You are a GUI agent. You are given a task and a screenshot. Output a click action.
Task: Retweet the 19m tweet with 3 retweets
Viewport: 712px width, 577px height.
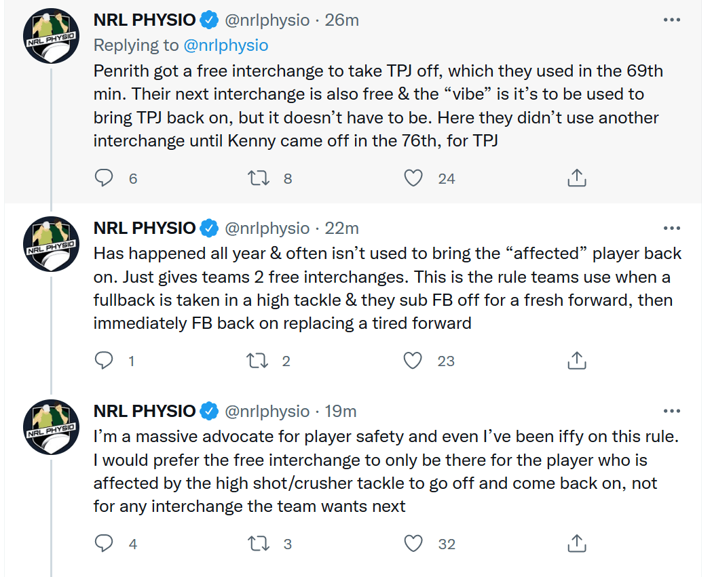point(259,543)
